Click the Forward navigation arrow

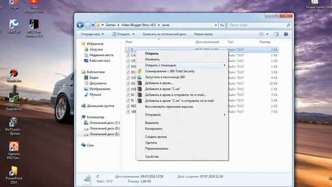(x=88, y=25)
